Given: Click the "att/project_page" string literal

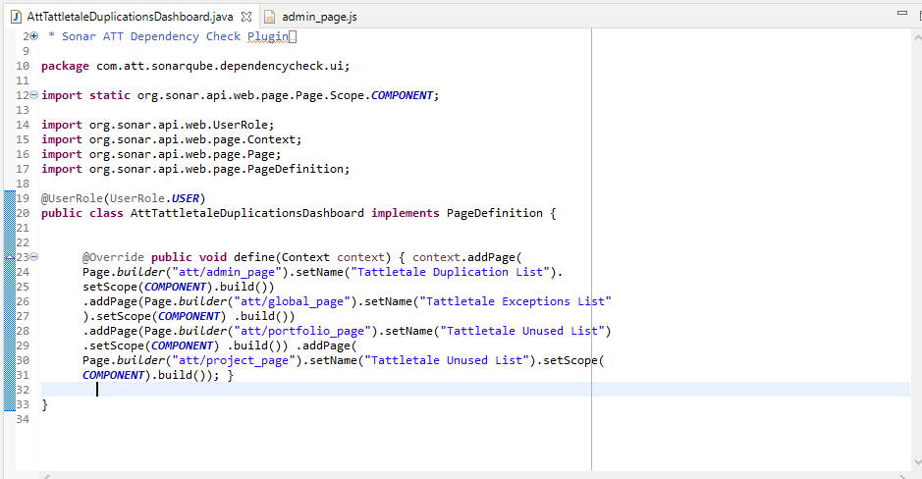Looking at the screenshot, I should [x=234, y=360].
